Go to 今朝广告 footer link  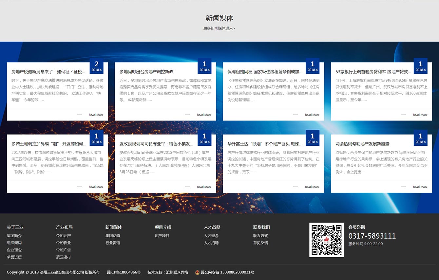coord(64,250)
